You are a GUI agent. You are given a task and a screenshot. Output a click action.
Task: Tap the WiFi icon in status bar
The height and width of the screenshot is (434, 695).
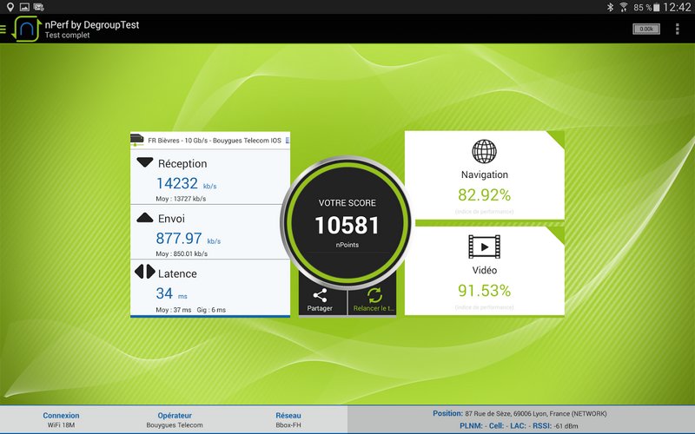623,7
